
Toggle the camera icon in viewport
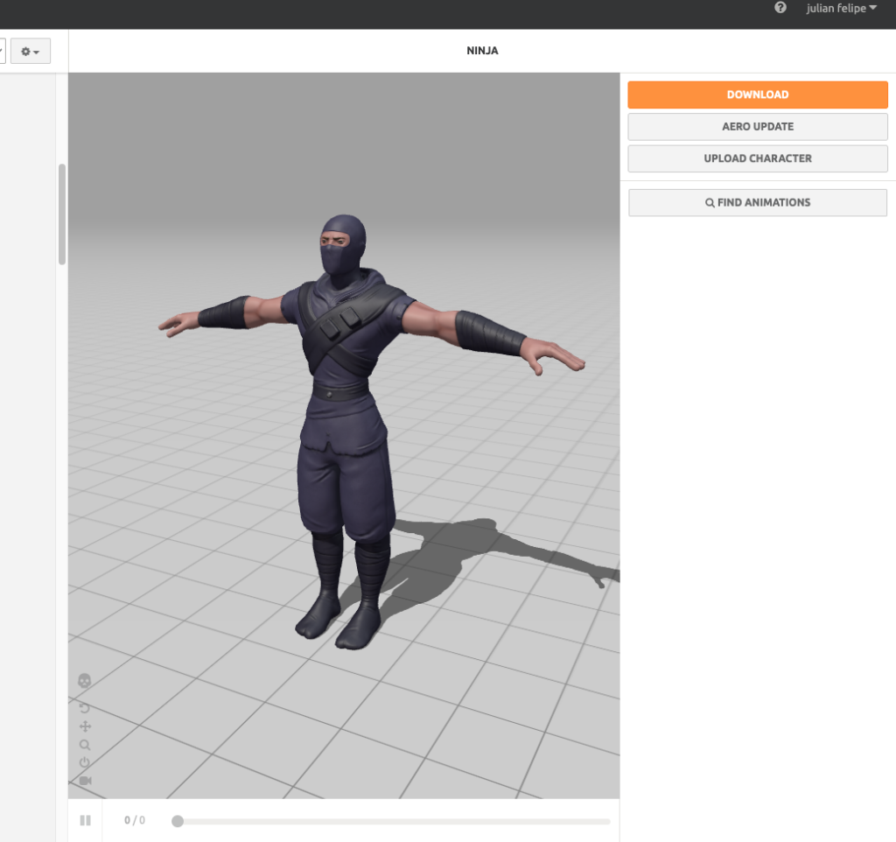tap(85, 781)
